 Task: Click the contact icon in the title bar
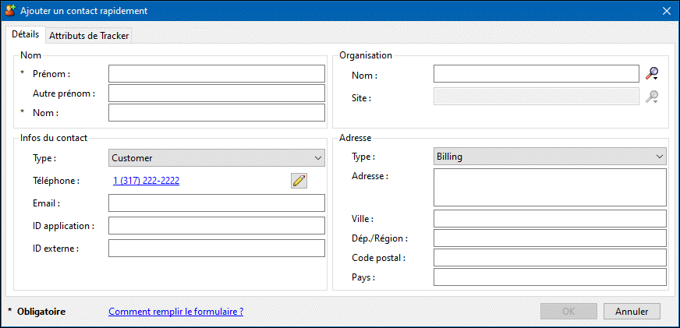[10, 11]
